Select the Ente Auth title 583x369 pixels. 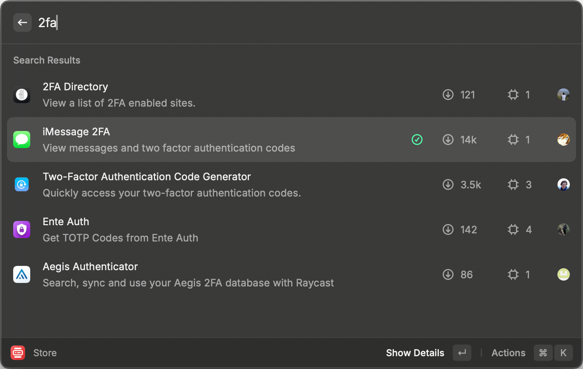(x=66, y=222)
